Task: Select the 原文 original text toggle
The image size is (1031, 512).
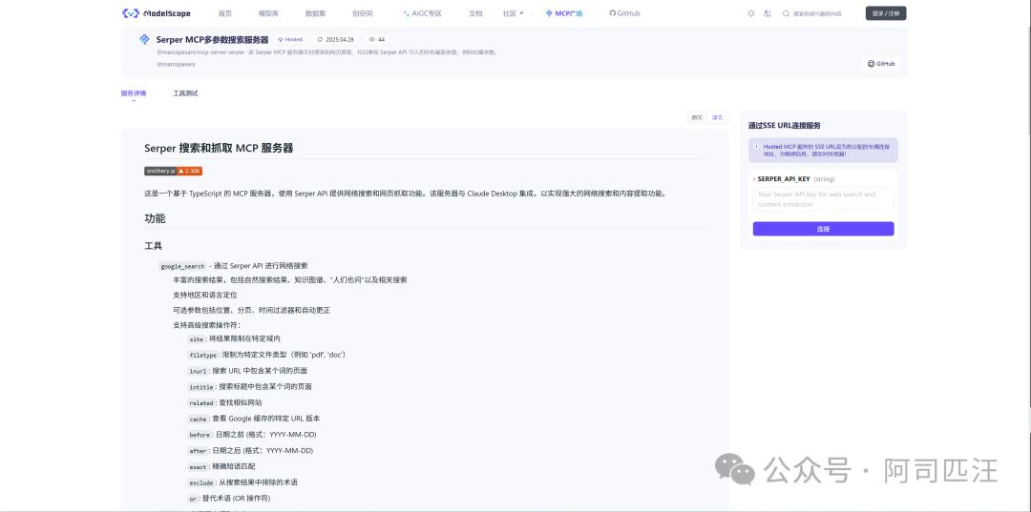Action: click(x=697, y=117)
